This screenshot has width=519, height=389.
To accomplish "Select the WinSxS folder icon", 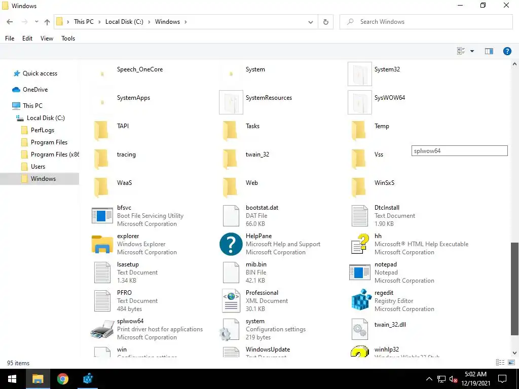I will (358, 187).
